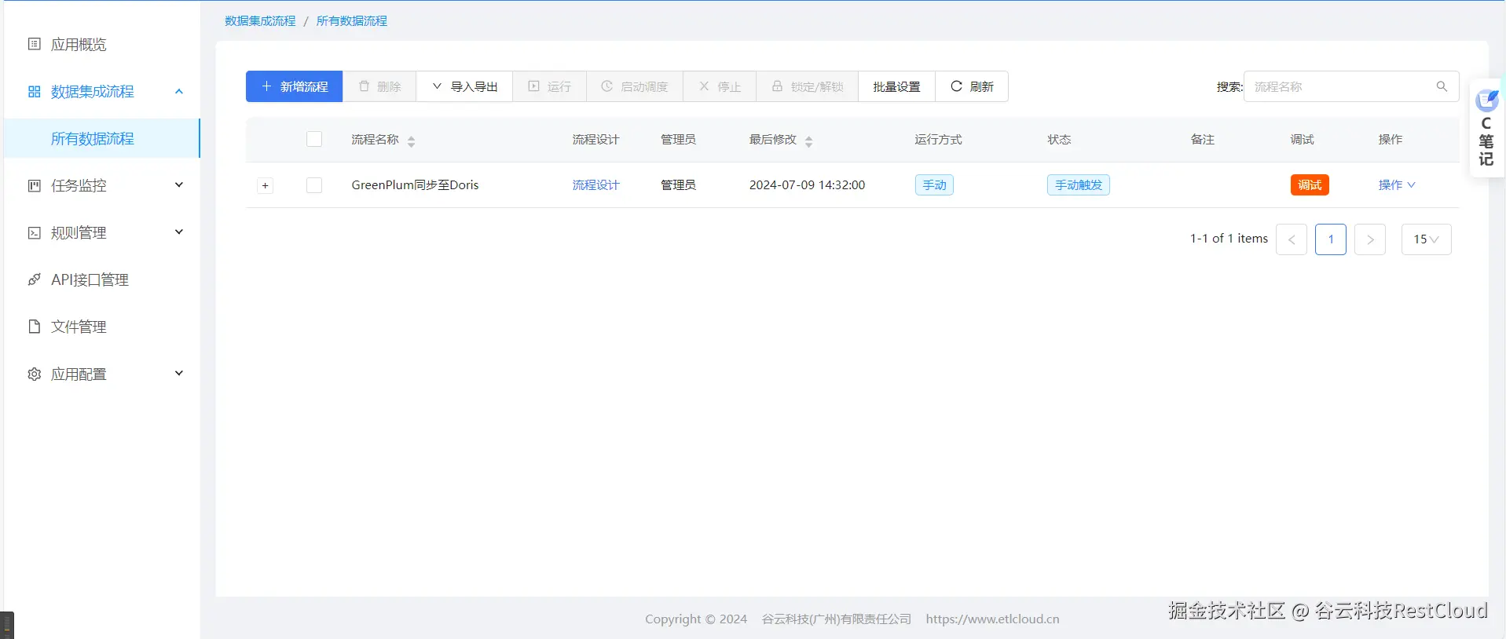This screenshot has width=1506, height=639.
Task: Open https://www.etlcloud.cn footer link
Action: (x=992, y=619)
